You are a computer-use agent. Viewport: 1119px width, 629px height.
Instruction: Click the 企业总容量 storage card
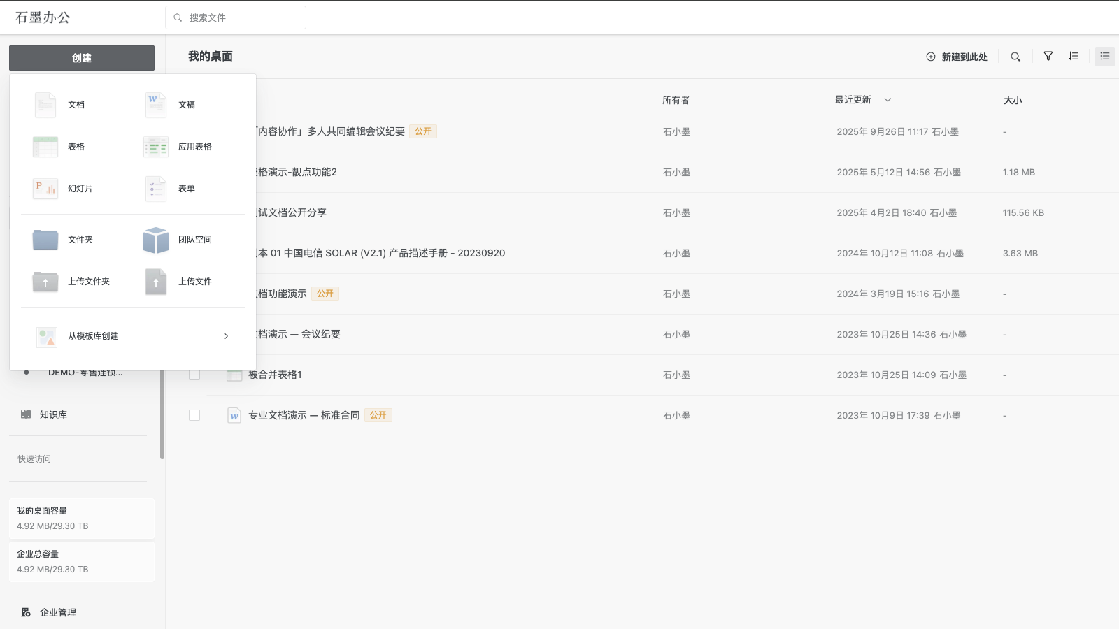coord(82,562)
